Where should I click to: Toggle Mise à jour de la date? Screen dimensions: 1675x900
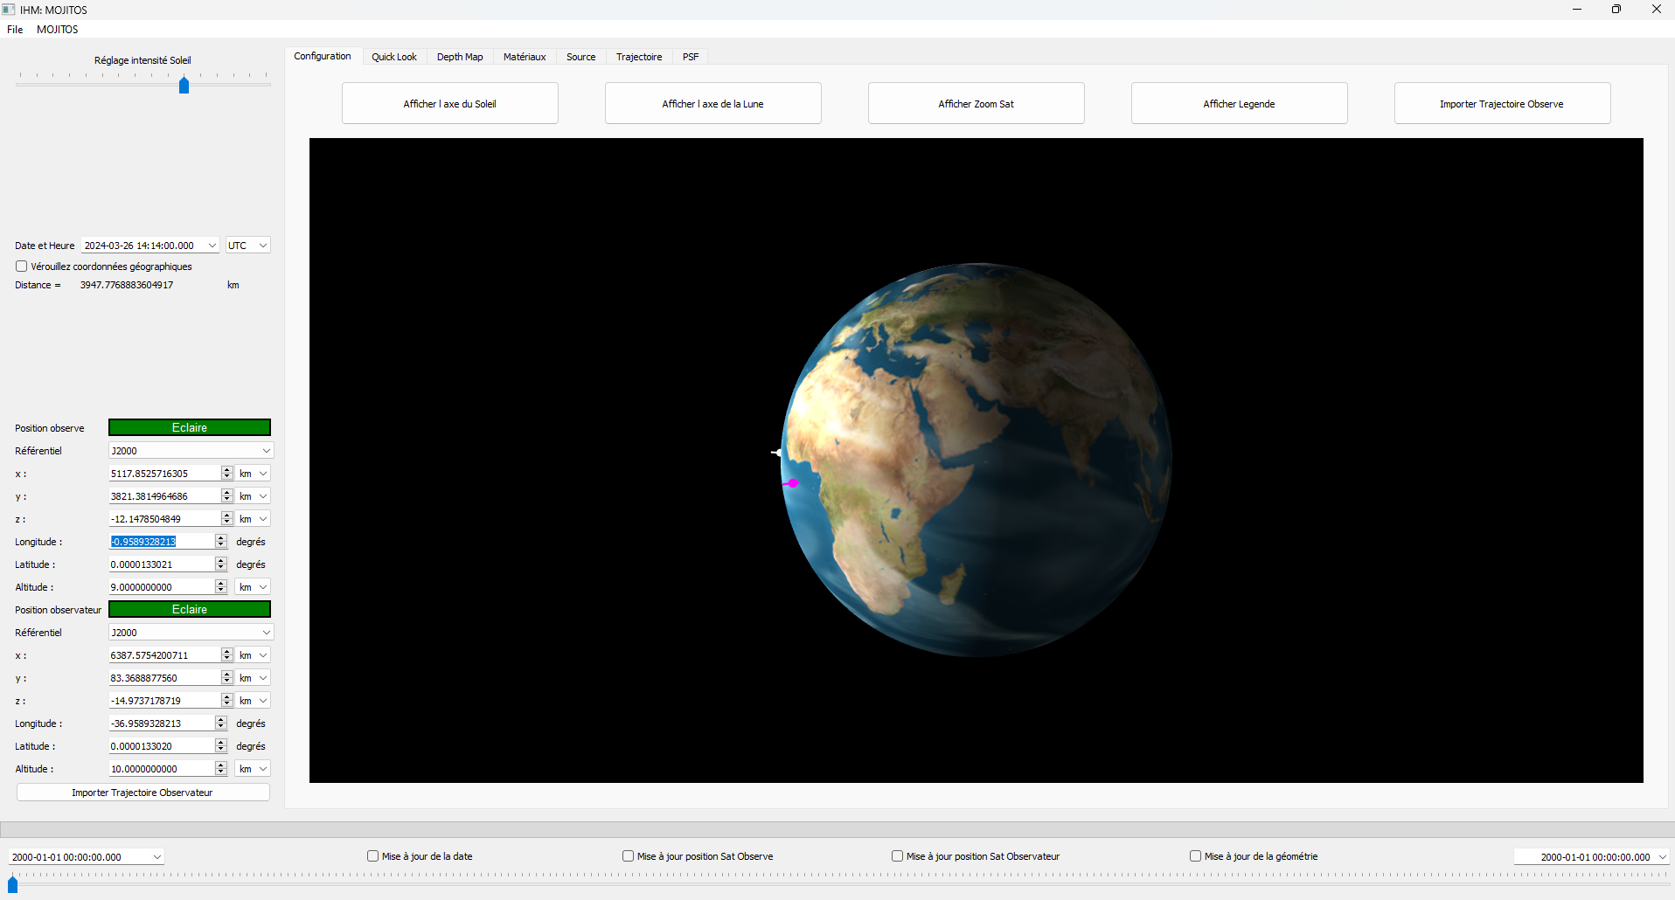tap(373, 856)
